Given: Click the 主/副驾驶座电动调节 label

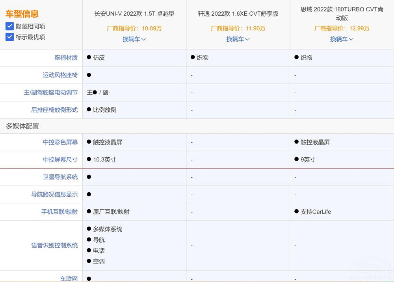Looking at the screenshot, I should coord(51,92).
